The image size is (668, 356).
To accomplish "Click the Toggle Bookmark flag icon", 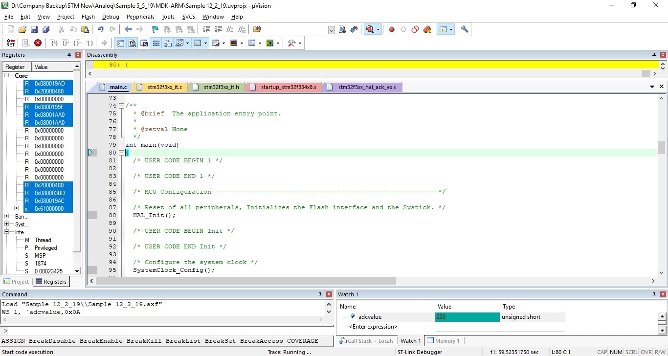I will click(x=155, y=29).
